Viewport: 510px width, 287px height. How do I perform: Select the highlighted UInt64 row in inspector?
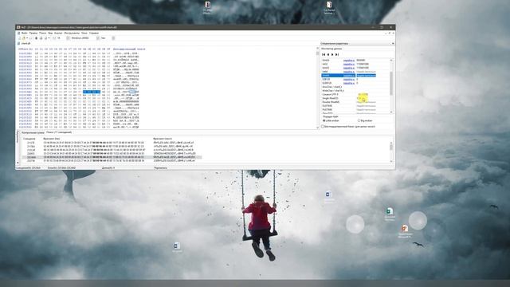(x=349, y=76)
